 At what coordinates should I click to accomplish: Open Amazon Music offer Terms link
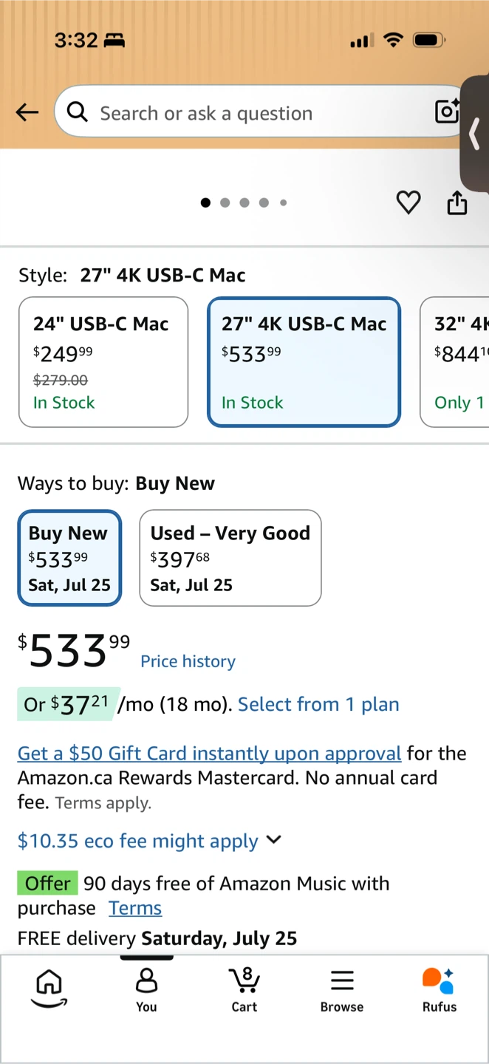click(135, 908)
